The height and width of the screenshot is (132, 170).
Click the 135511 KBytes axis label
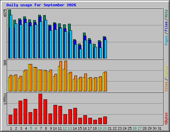pos(5,99)
